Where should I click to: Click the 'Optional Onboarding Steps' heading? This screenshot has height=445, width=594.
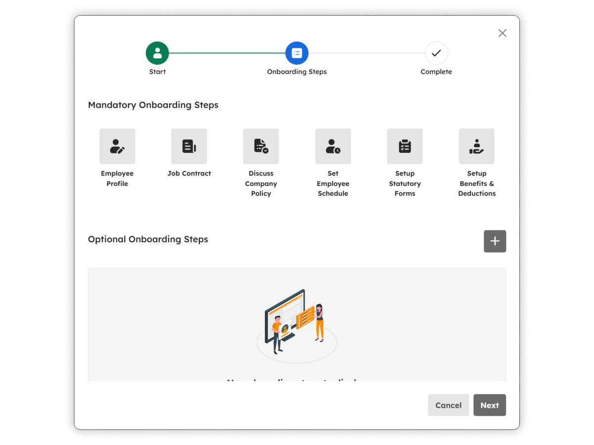148,239
